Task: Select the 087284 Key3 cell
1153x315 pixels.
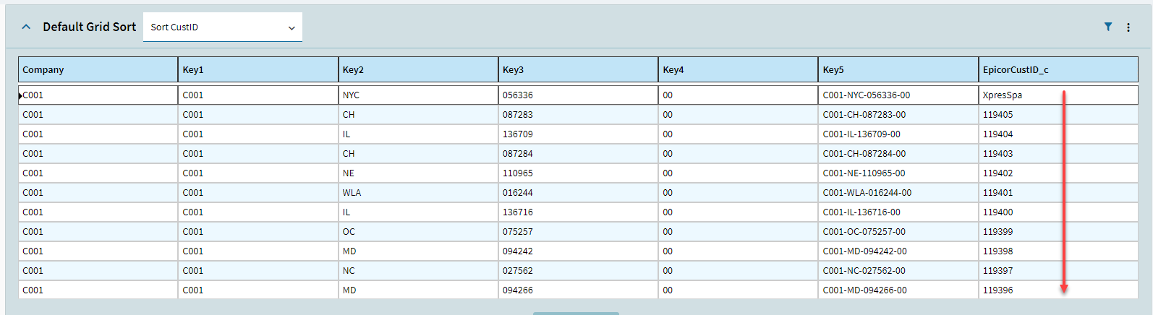Action: pos(578,154)
